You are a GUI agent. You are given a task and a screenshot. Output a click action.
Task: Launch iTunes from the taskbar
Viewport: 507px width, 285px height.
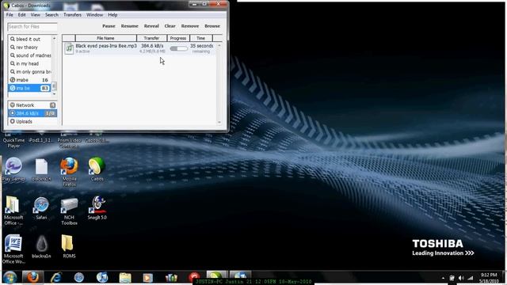pos(102,278)
